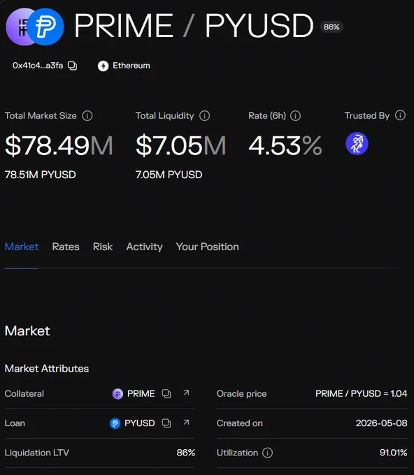Image resolution: width=414 pixels, height=475 pixels.
Task: Click the Ethereum network icon
Action: [103, 66]
